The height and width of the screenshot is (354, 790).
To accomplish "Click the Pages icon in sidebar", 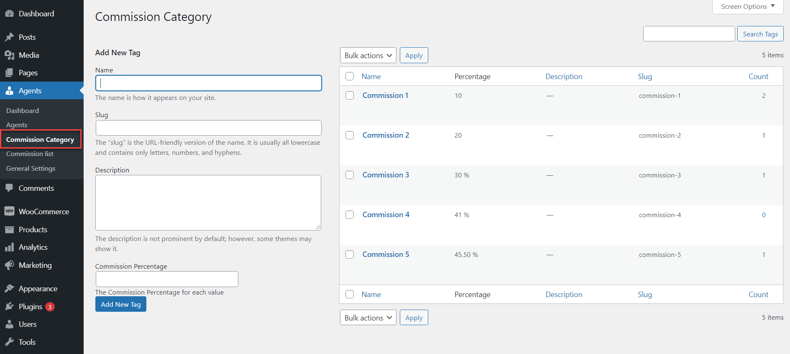I will pos(9,73).
